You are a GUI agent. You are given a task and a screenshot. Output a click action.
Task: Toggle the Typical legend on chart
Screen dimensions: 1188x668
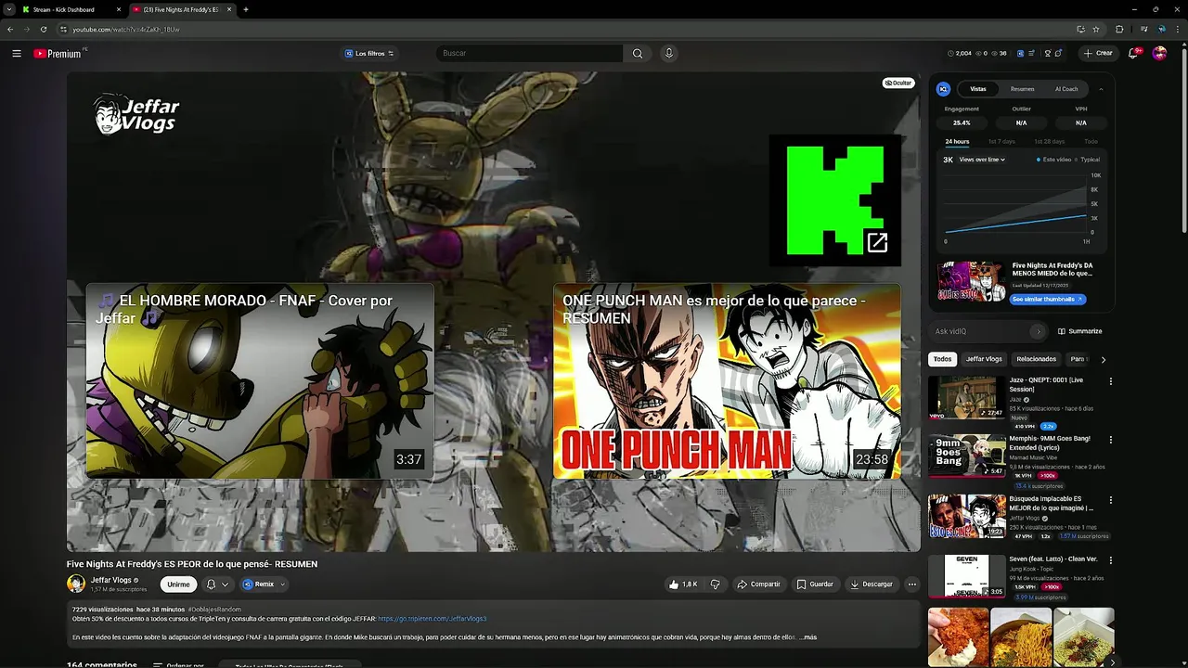[1088, 160]
